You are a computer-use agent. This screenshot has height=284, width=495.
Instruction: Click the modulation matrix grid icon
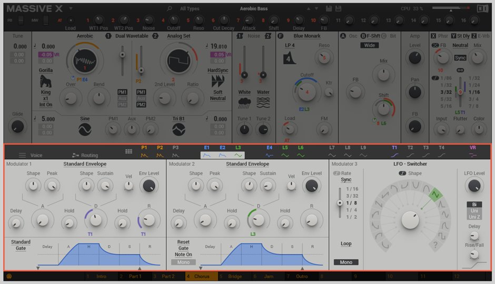pyautogui.click(x=128, y=151)
